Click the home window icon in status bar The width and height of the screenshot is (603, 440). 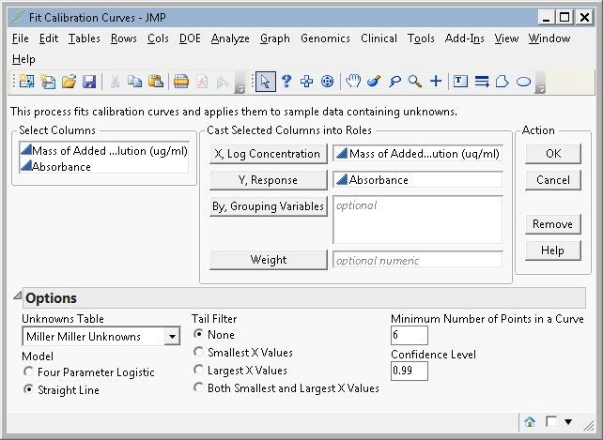pyautogui.click(x=530, y=422)
